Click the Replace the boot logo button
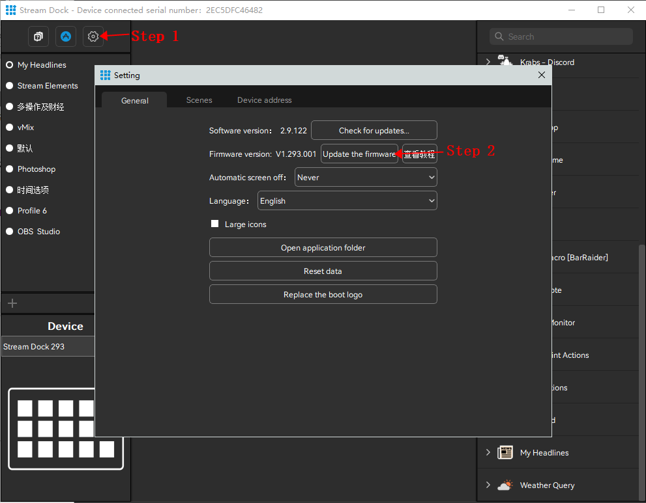The image size is (646, 503). [323, 295]
